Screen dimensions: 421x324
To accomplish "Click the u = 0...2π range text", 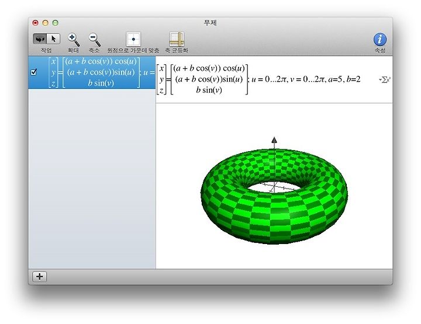I will (270, 79).
